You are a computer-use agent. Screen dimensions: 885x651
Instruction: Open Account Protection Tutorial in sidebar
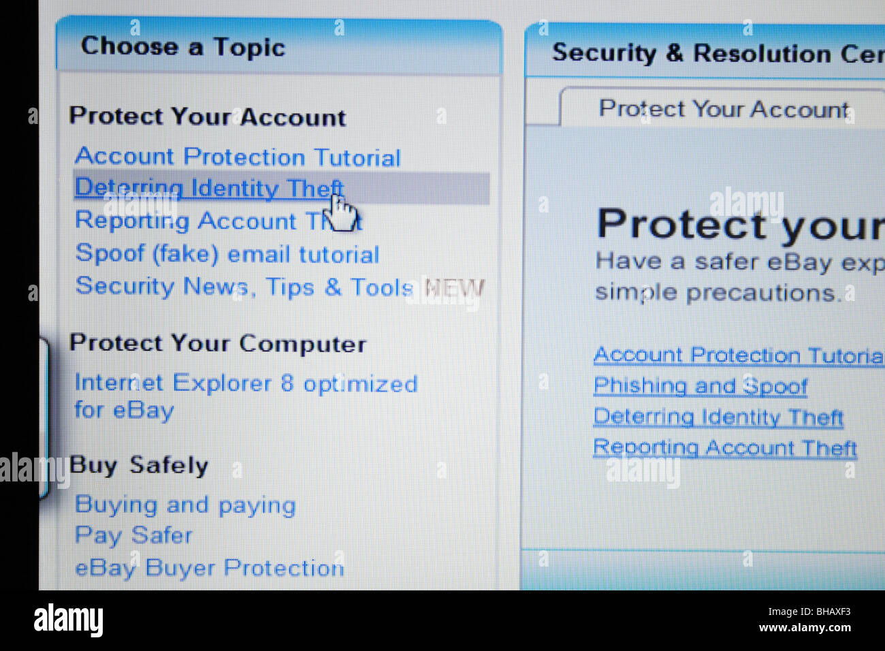[x=238, y=157]
